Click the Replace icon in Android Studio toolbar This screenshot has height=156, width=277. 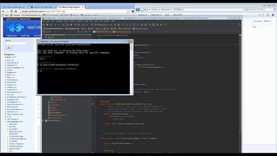[79, 25]
